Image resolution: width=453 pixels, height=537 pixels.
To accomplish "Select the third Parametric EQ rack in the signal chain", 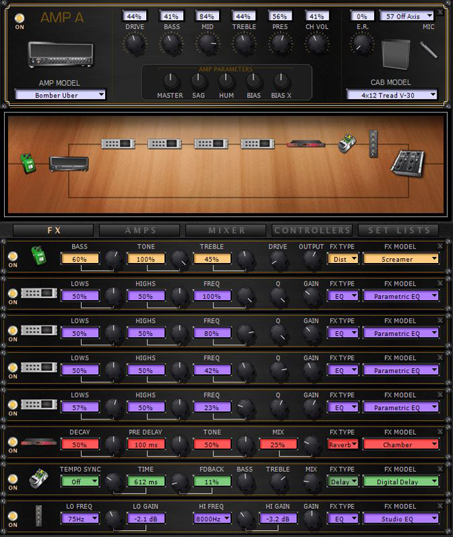I will (211, 144).
